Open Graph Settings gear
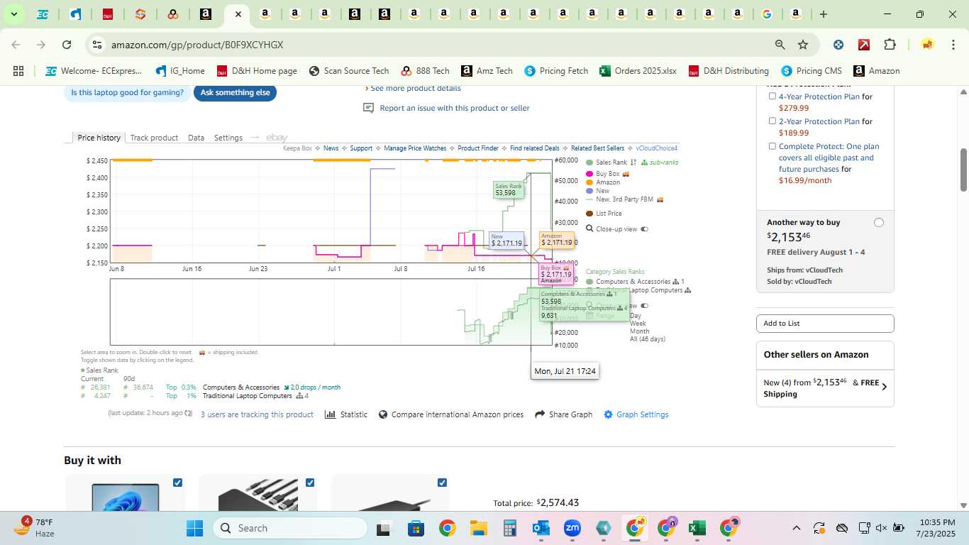Viewport: 969px width, 545px height. pos(608,414)
